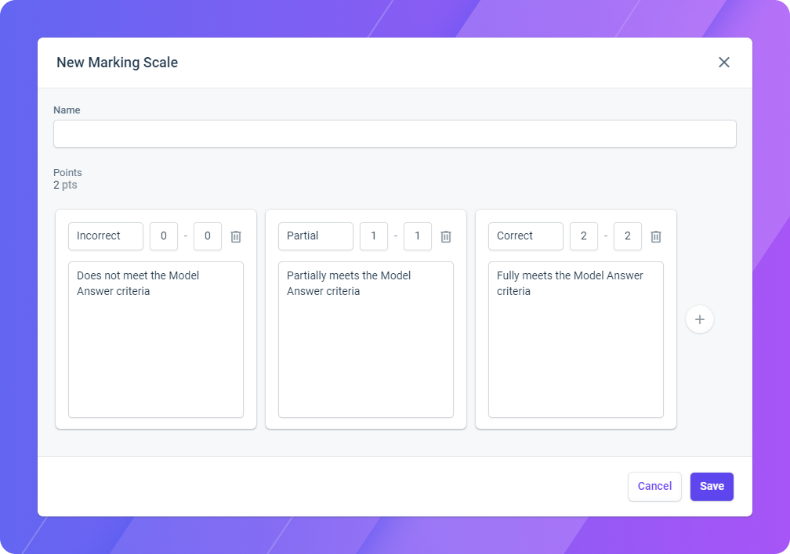
Task: Cancel the new marking scale
Action: [655, 487]
